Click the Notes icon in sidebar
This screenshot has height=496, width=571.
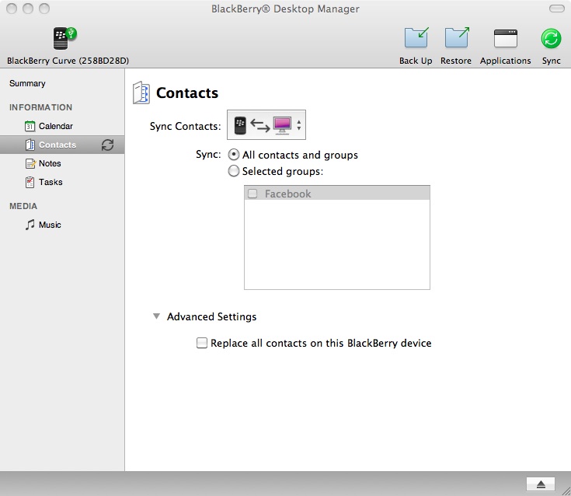30,163
